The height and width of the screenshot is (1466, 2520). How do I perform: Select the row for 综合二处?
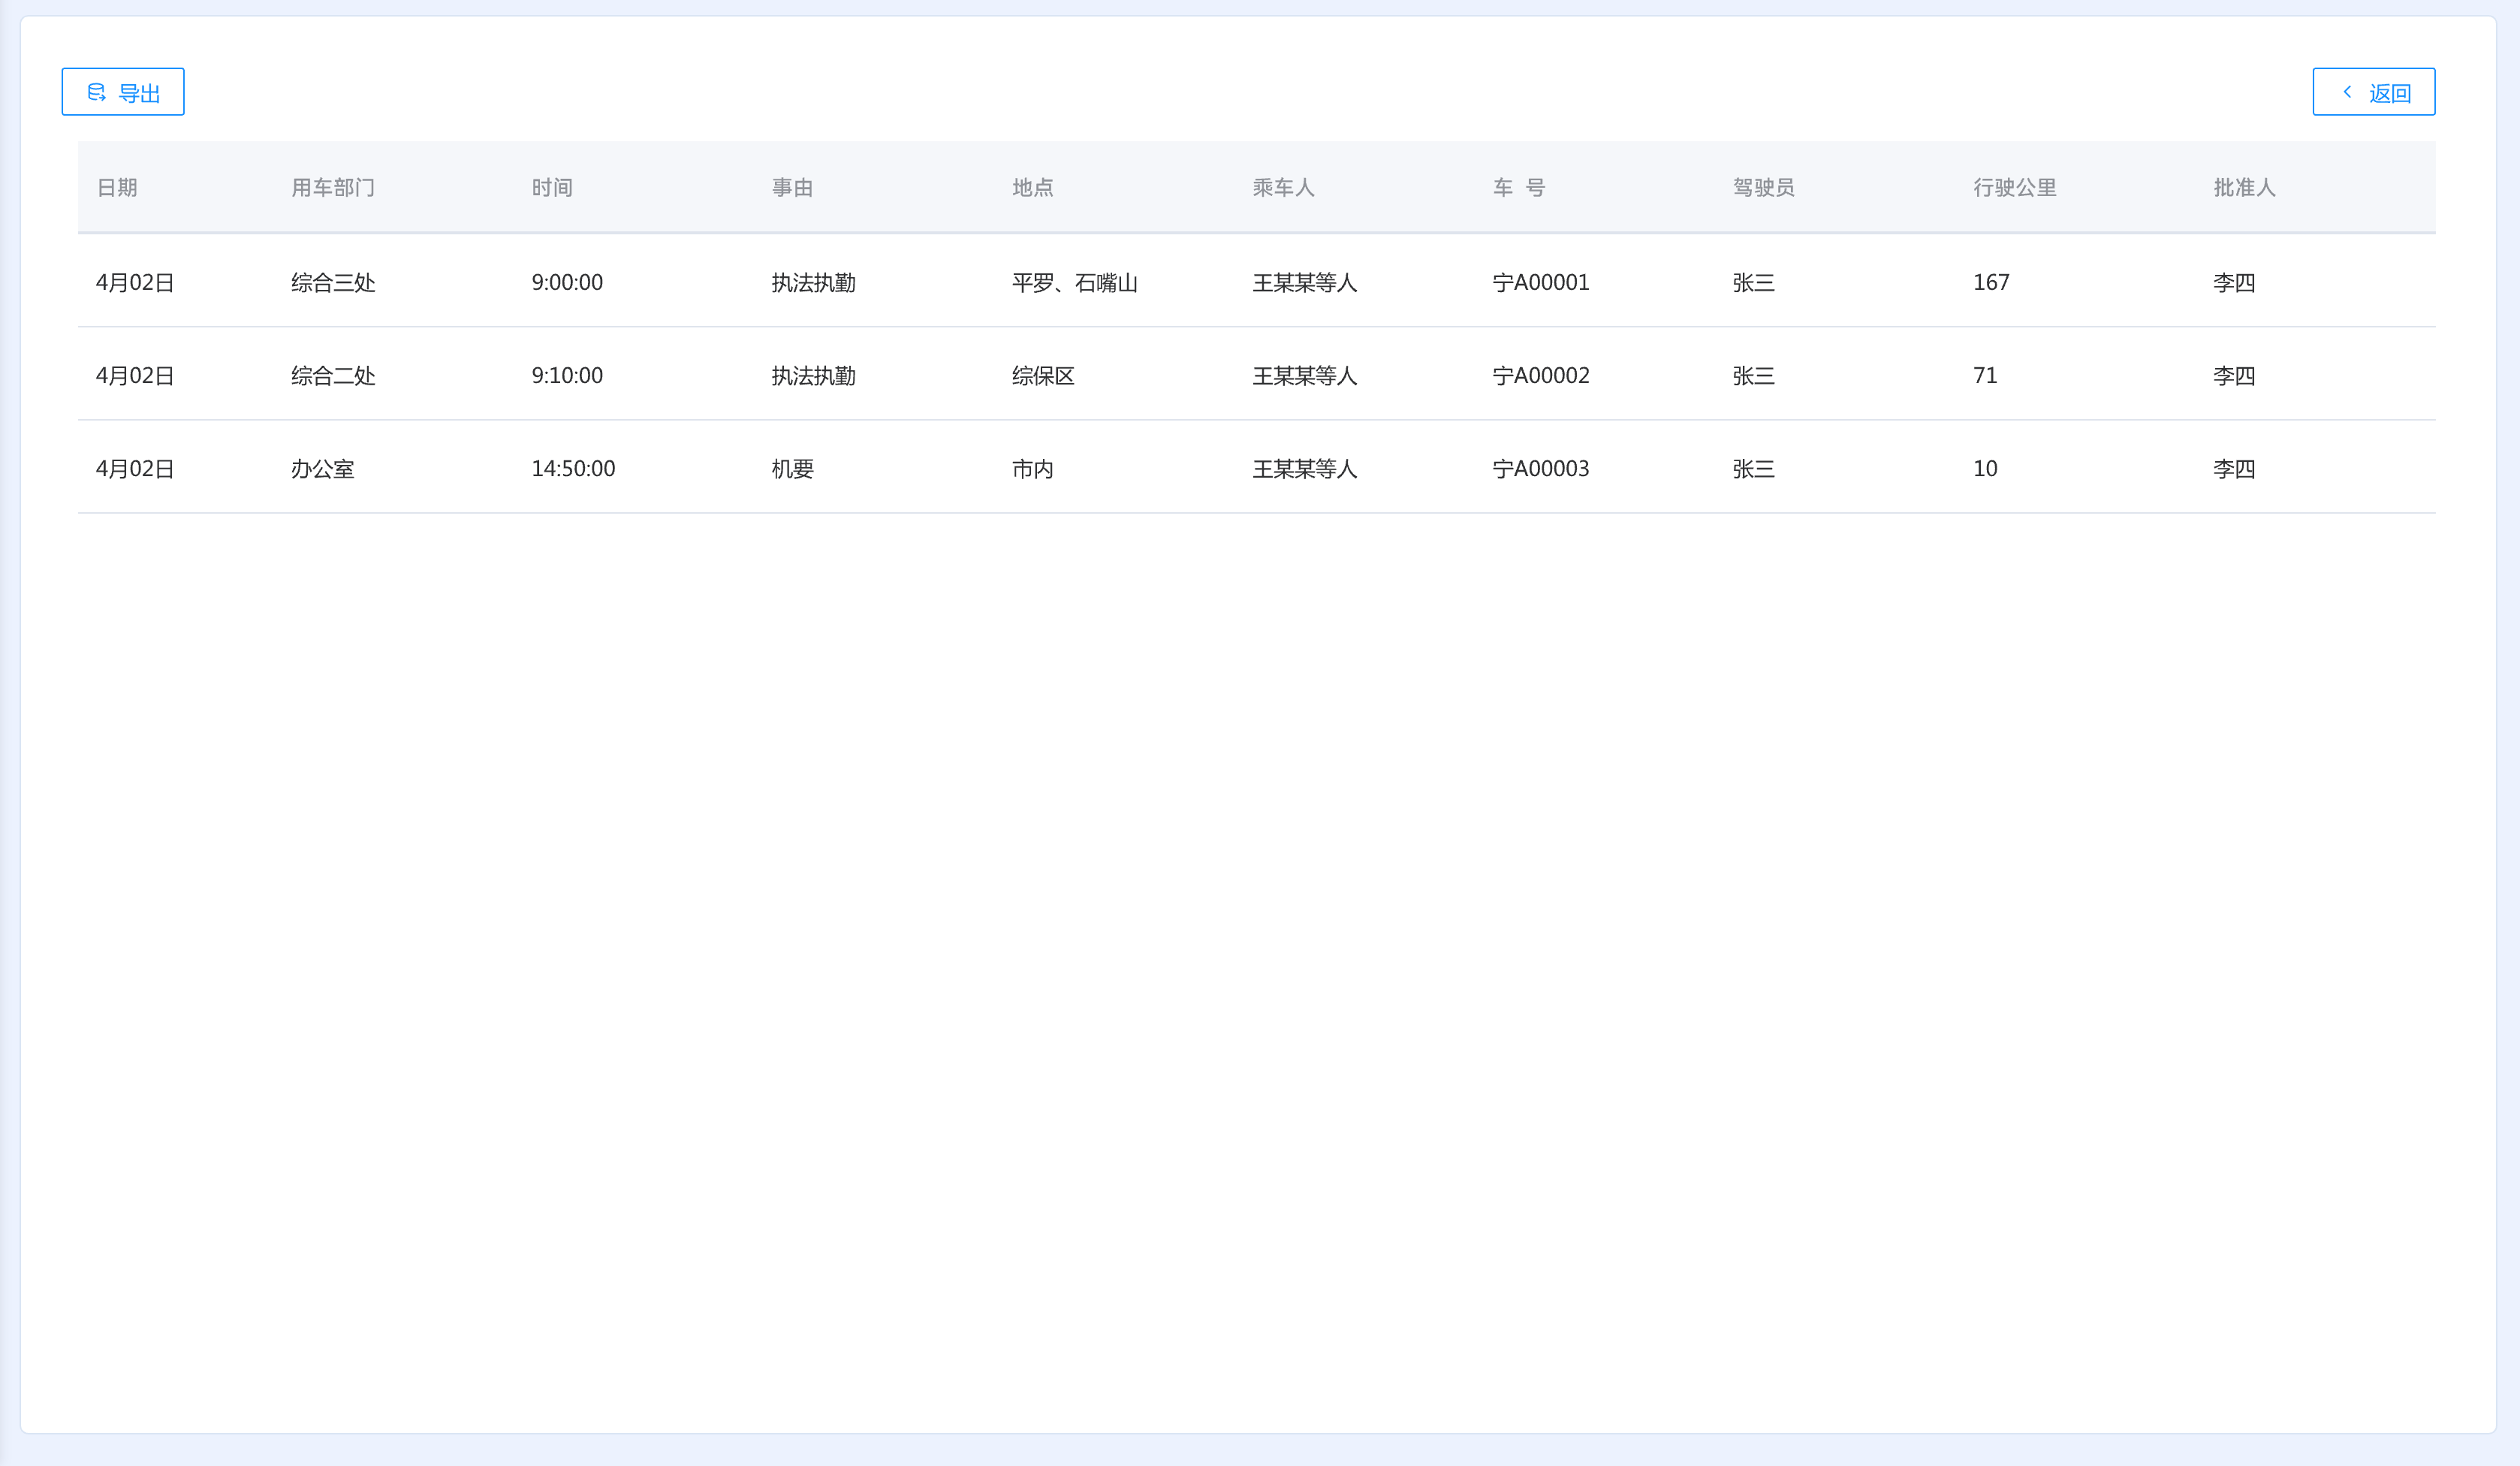click(333, 376)
